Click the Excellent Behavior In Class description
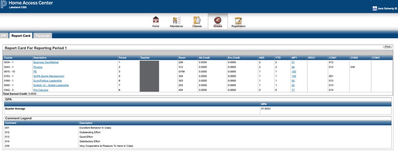Viewport: 398px width, 165px height. [95, 127]
